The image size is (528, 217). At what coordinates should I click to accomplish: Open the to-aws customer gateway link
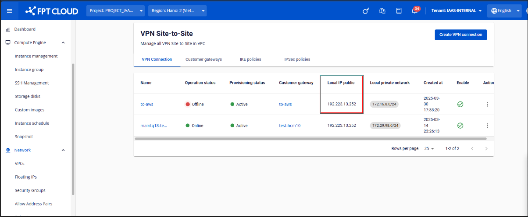[x=285, y=104]
